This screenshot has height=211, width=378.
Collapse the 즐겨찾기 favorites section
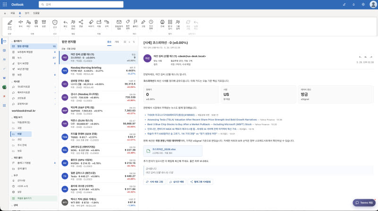(12, 41)
